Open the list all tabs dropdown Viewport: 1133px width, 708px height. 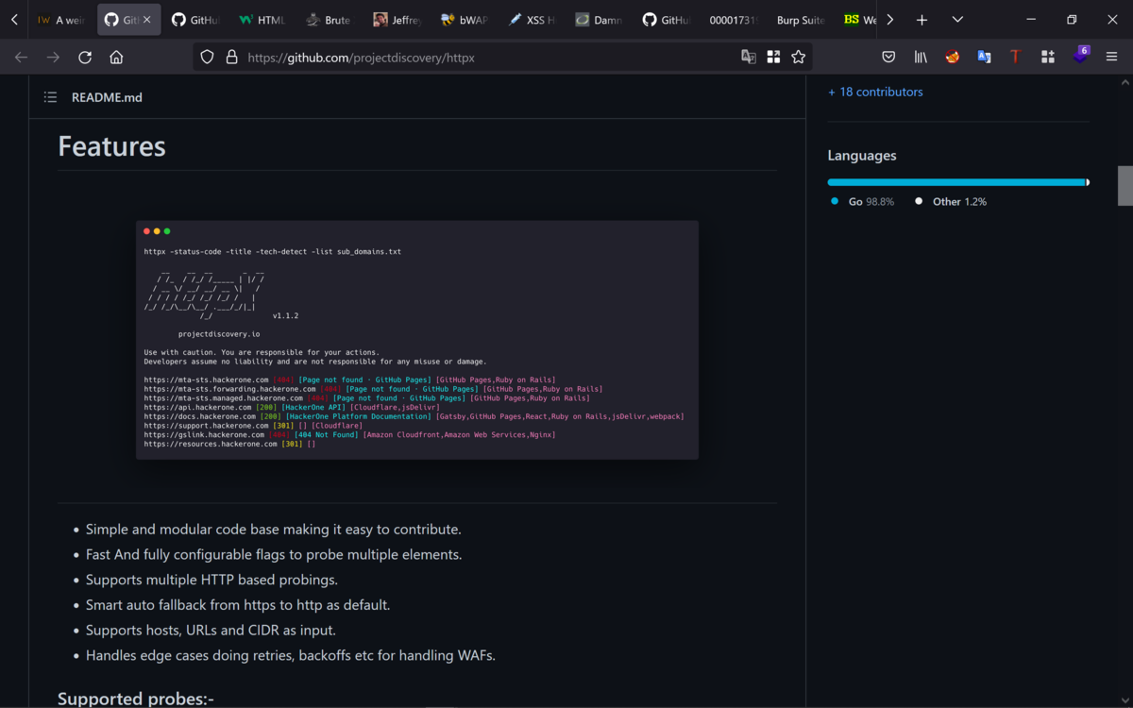957,20
